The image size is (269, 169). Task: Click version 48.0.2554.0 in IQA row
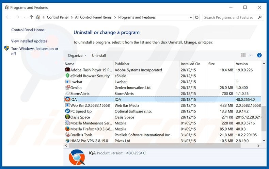(245, 99)
